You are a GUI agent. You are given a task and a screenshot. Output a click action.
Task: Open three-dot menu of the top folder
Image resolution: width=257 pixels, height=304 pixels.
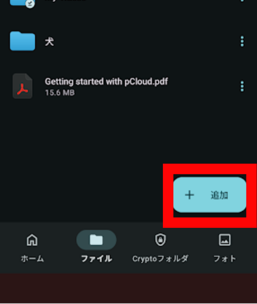(242, 1)
